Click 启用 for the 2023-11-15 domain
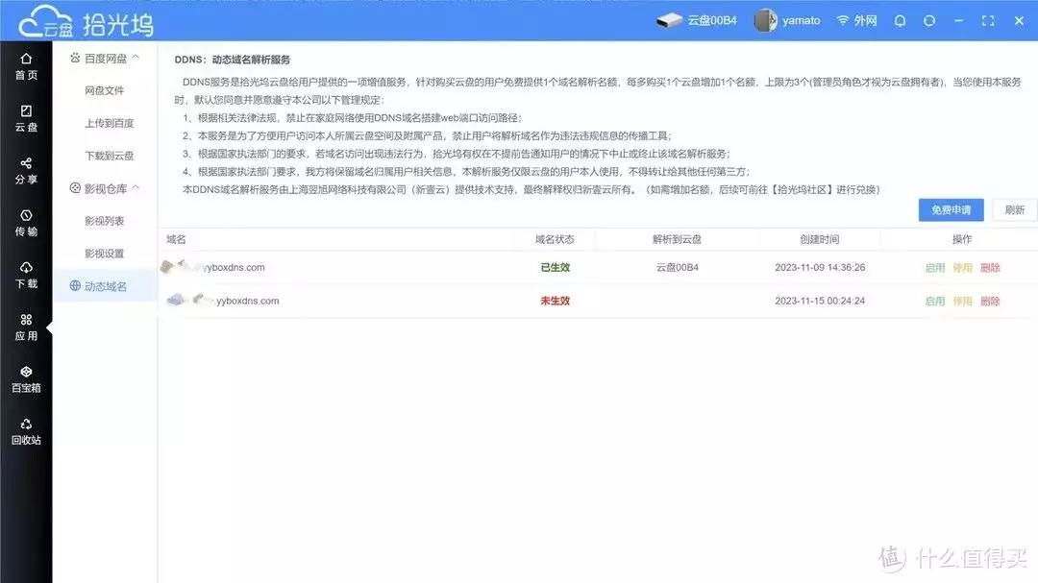 935,301
